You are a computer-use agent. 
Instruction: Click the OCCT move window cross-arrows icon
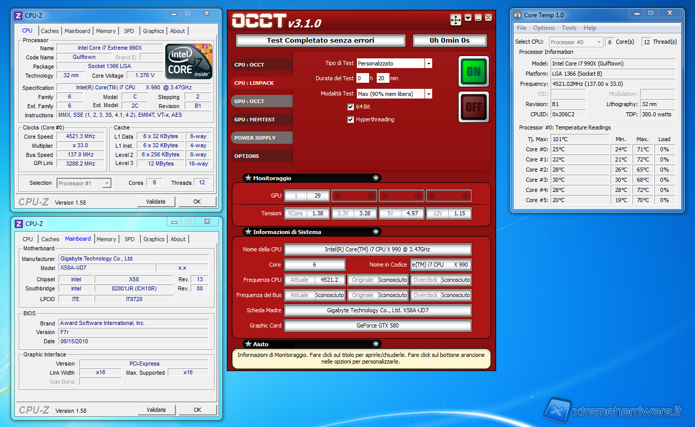[456, 20]
